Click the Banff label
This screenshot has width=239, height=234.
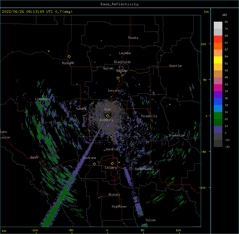click(34, 158)
